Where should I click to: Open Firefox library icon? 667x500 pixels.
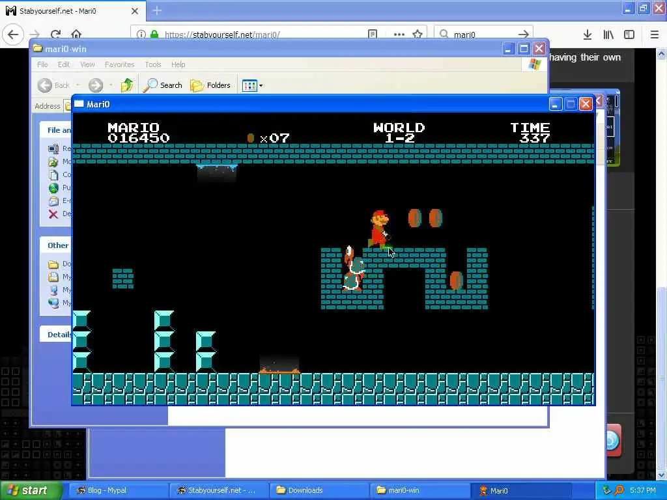[x=608, y=35]
